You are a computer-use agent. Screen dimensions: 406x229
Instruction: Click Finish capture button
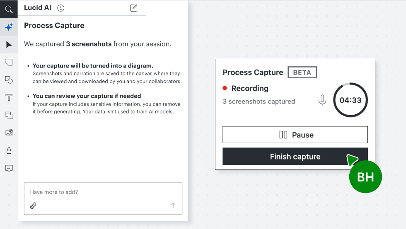click(x=295, y=156)
